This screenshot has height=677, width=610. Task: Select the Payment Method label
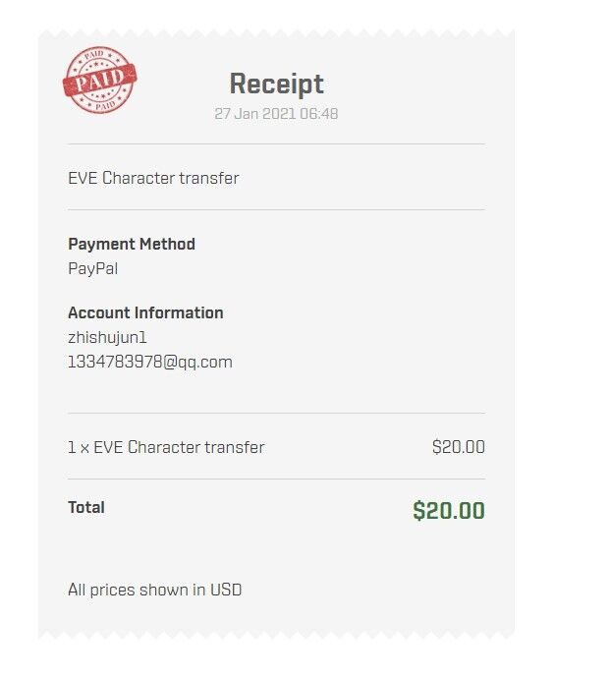[x=132, y=244]
